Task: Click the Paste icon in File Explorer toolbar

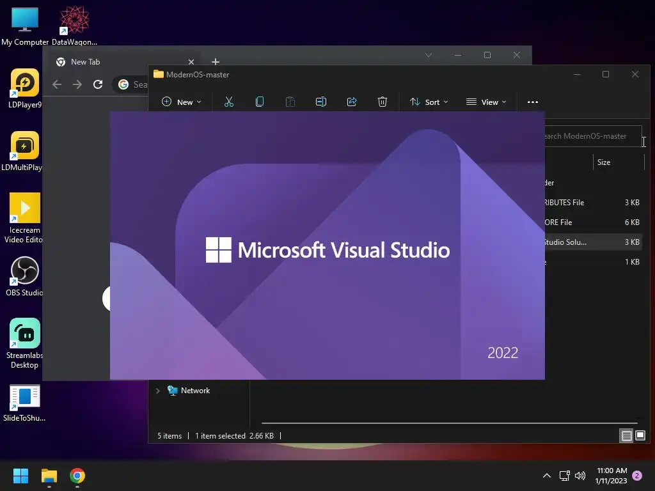Action: 290,102
